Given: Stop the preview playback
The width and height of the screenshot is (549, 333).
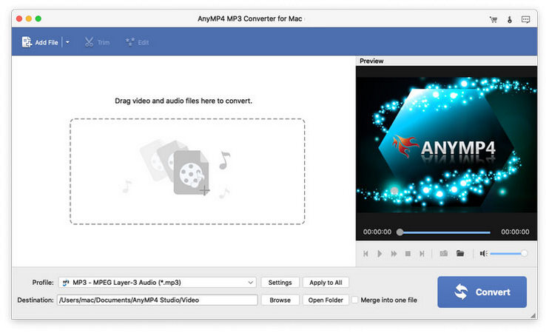Looking at the screenshot, I should (408, 254).
